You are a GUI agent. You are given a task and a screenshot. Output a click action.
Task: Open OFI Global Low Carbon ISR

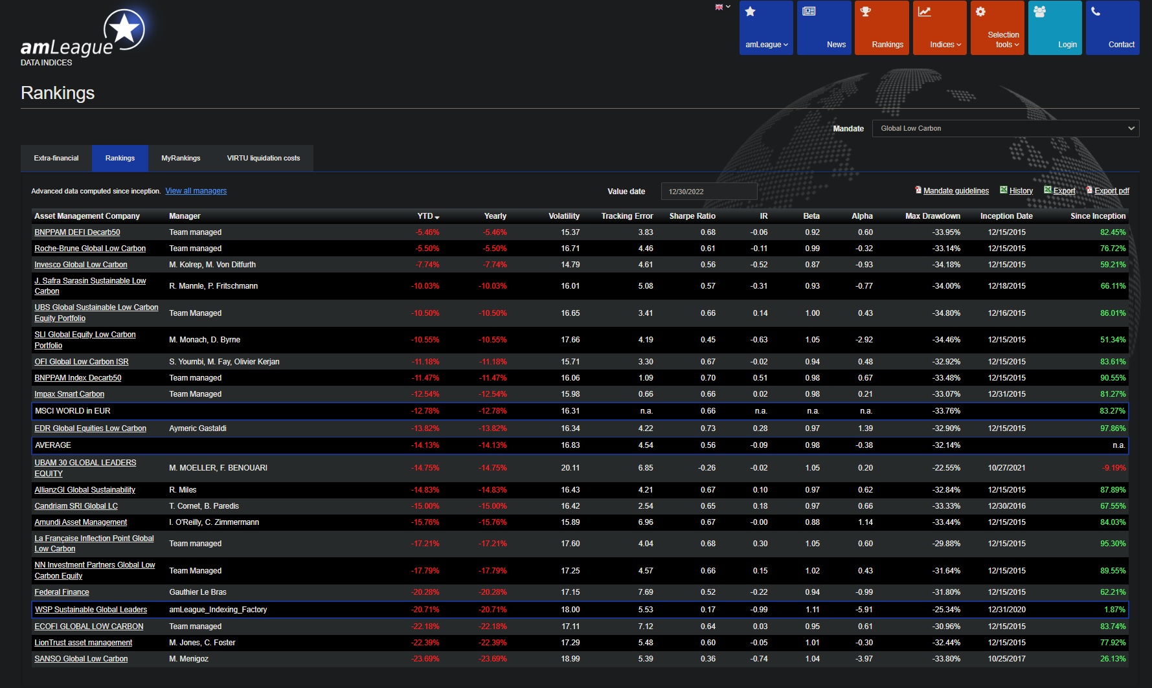[82, 362]
